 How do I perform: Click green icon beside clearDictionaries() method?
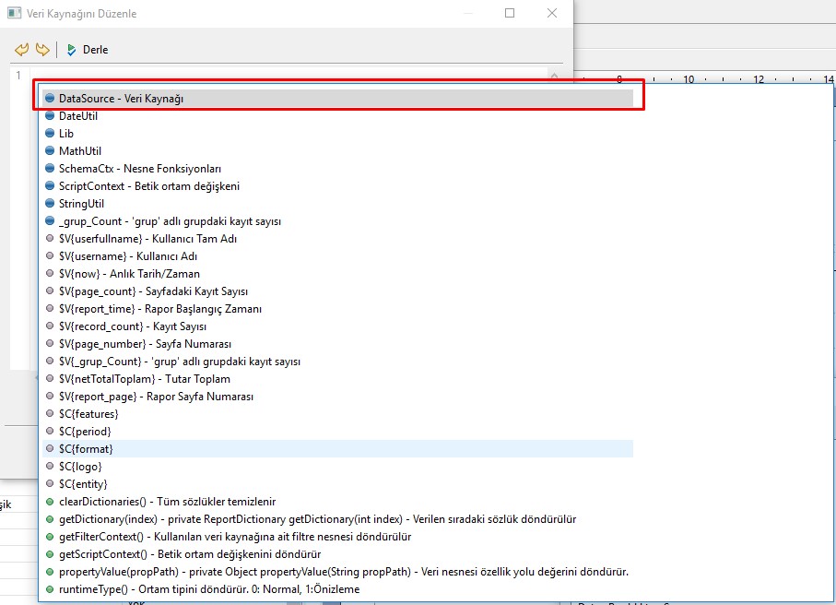click(50, 502)
